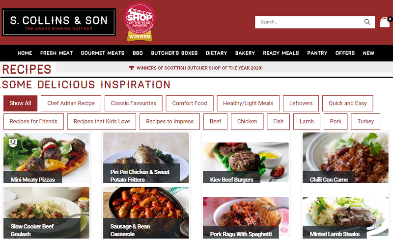
Task: Open the Butcher's Boxes menu
Action: [x=174, y=53]
